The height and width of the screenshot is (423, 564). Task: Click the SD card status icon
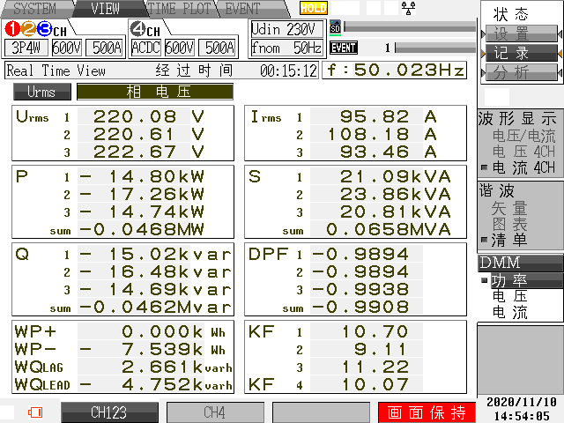[x=335, y=27]
